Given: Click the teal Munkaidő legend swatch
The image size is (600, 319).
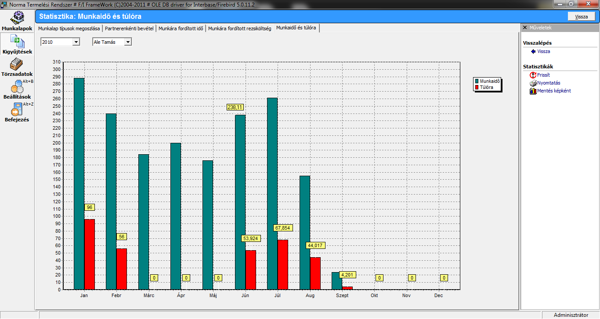Looking at the screenshot, I should tap(477, 82).
